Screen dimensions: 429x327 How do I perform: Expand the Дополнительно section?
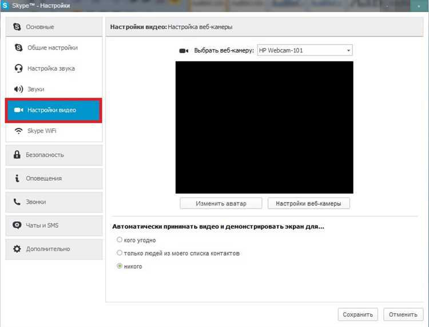tap(54, 249)
